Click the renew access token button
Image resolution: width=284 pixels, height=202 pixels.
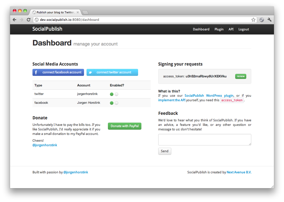[241, 76]
